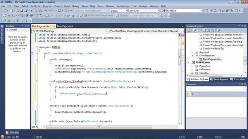Open the Error List panel tab
Screen dimensions: 248x139
(x=12, y=132)
